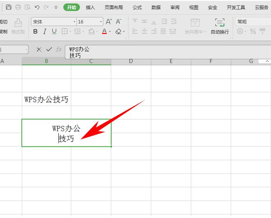Viewport: 271px width, 218px height.
Task: Select column E header
Action: (171, 61)
